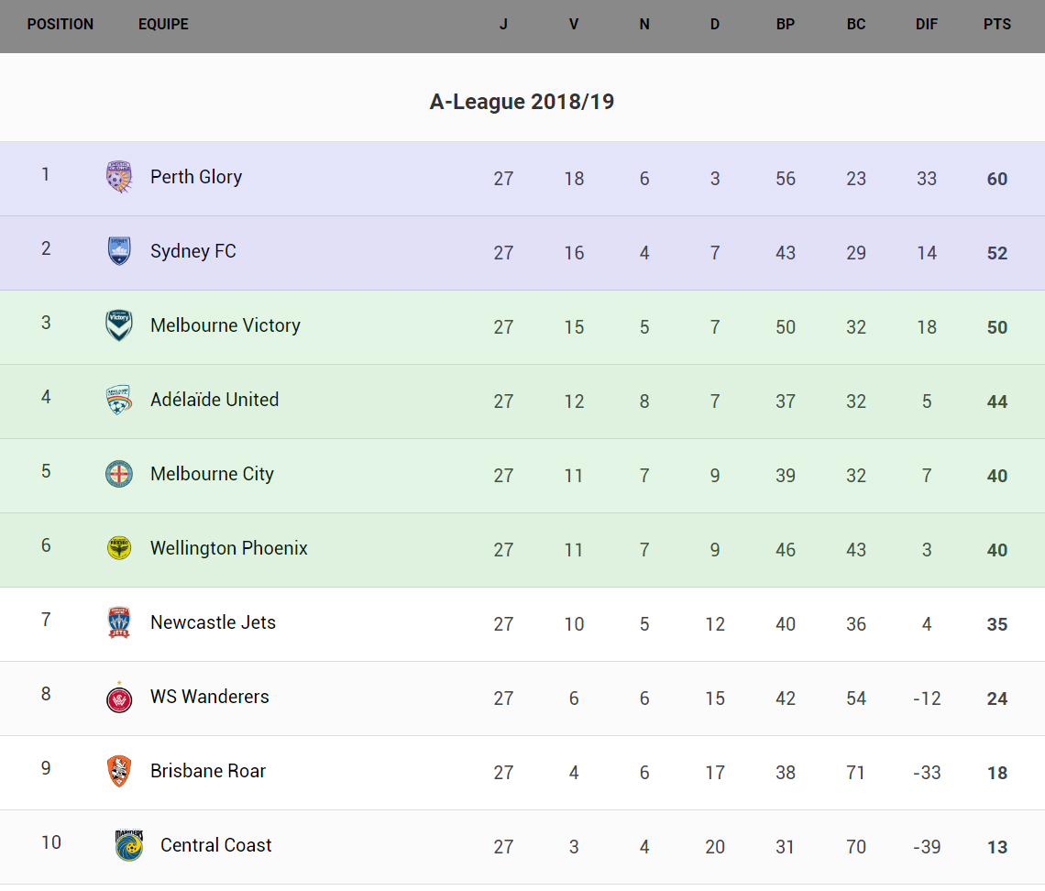Screen dimensions: 1045x891
Task: Click the Wellington Phoenix club logo
Action: point(119,548)
